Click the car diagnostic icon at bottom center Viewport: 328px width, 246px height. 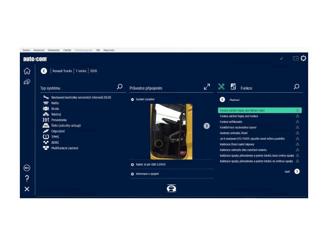click(172, 188)
